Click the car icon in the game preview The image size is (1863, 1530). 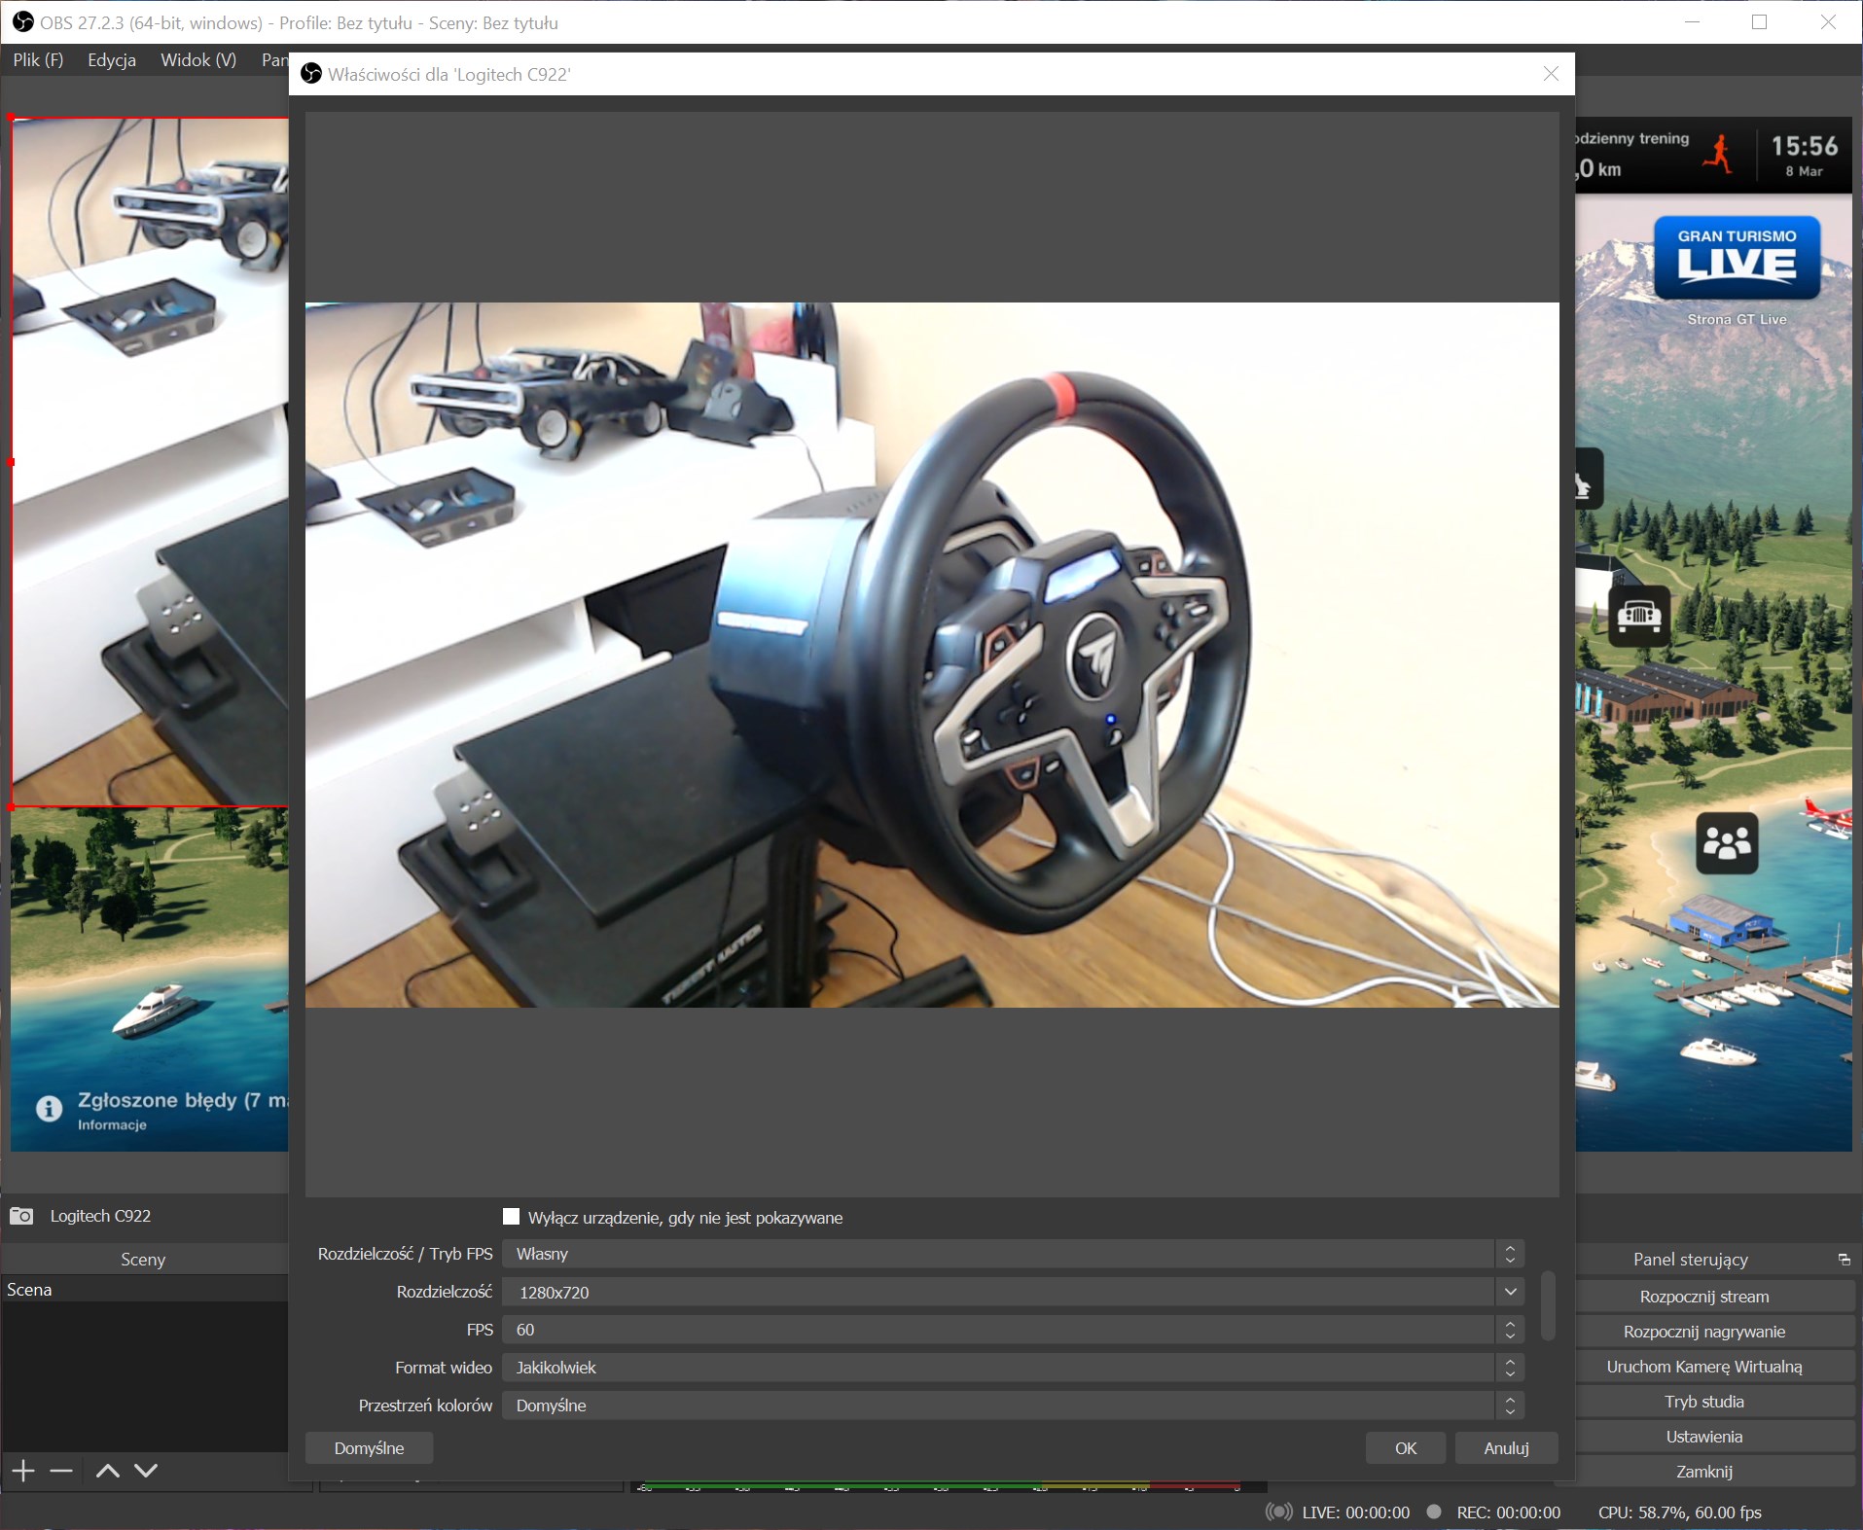(x=1639, y=616)
